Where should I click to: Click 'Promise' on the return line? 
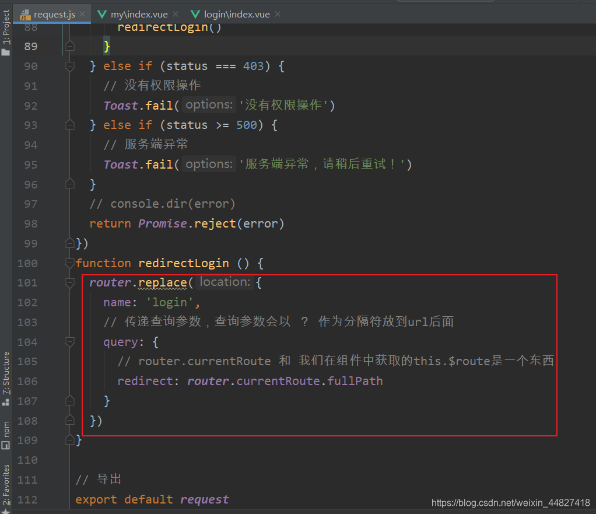tap(162, 223)
